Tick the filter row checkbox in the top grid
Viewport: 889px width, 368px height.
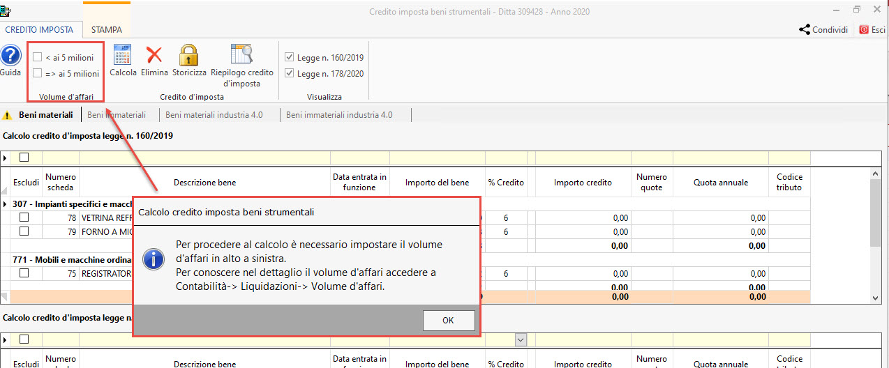tap(24, 157)
